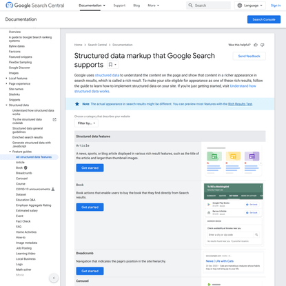286x286 pixels.
Task: Open Local Business in sidebar
Action: pyautogui.click(x=25, y=259)
